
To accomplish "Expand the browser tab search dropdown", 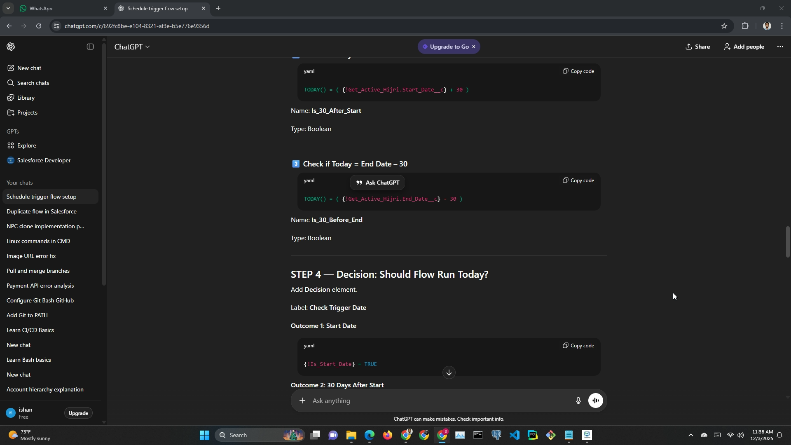I will pyautogui.click(x=8, y=8).
